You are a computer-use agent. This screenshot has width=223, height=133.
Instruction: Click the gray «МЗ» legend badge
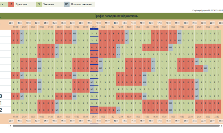click(x=67, y=4)
